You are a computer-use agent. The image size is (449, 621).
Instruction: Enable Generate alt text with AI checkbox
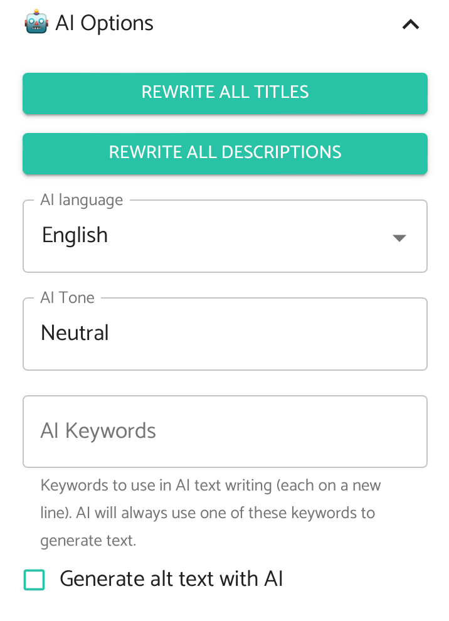click(34, 580)
